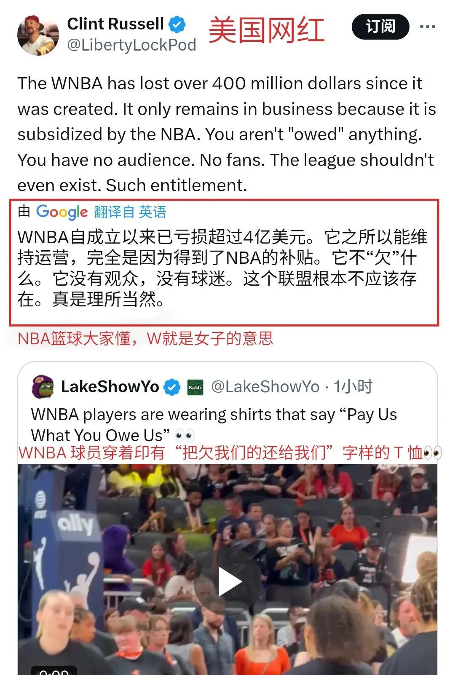Click the LakeShowYo display name

point(110,387)
